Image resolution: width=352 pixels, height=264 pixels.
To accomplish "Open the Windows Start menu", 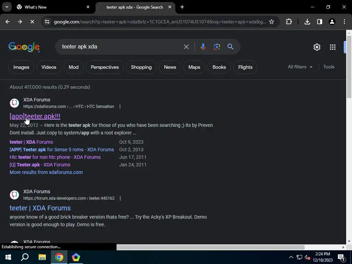I will click(x=8, y=257).
